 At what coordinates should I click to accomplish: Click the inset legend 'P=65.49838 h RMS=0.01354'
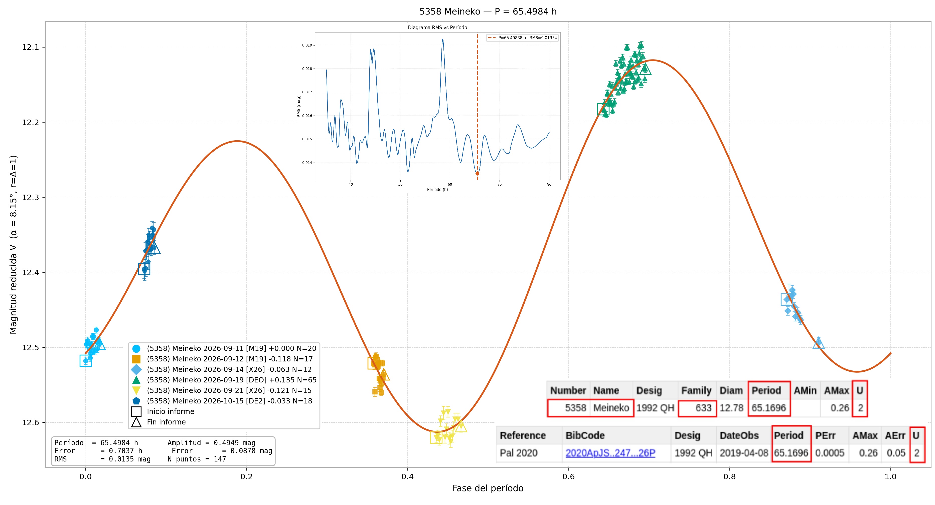[x=522, y=38]
